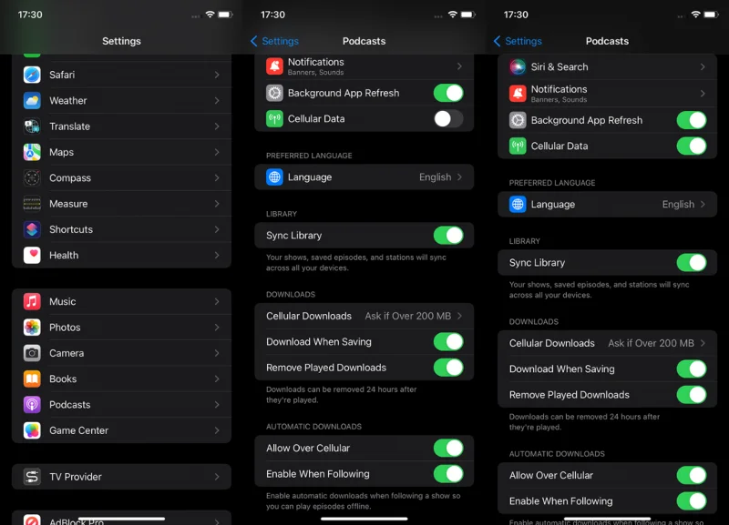Open the Measure settings row

click(122, 204)
